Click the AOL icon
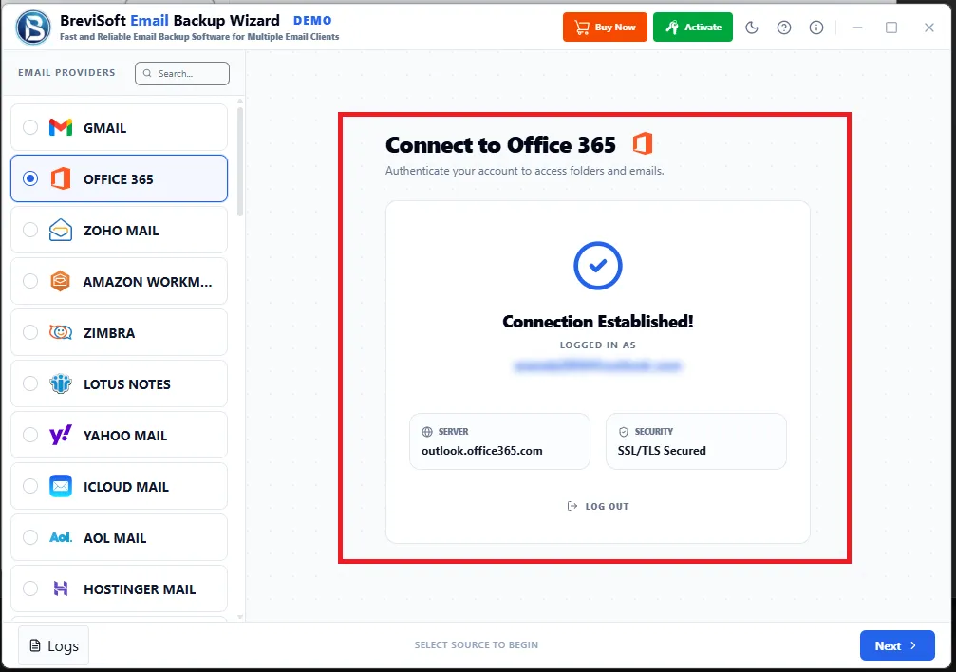Viewport: 956px width, 672px height. pyautogui.click(x=61, y=537)
